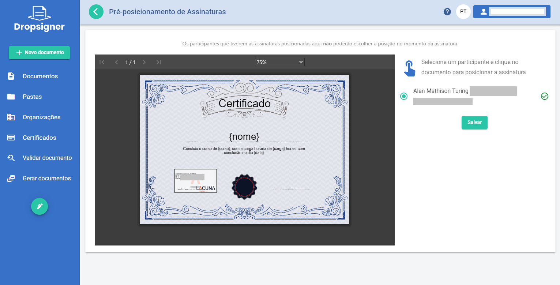
Task: Select the Alan Mathison Turing radio button
Action: [404, 96]
